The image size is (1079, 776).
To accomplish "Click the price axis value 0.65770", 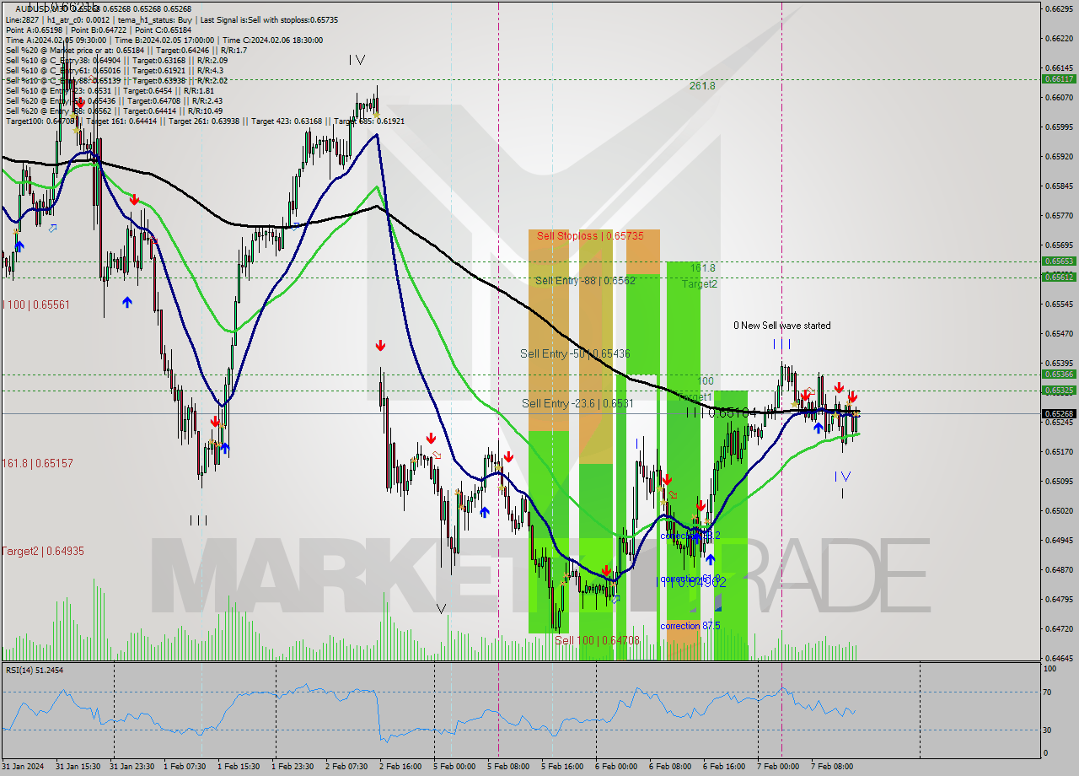I will [x=1059, y=215].
